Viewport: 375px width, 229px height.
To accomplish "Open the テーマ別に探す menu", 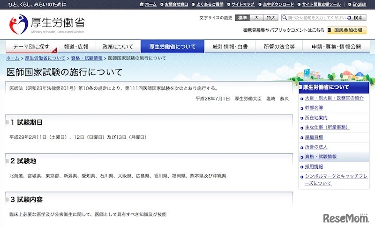I will point(31,47).
